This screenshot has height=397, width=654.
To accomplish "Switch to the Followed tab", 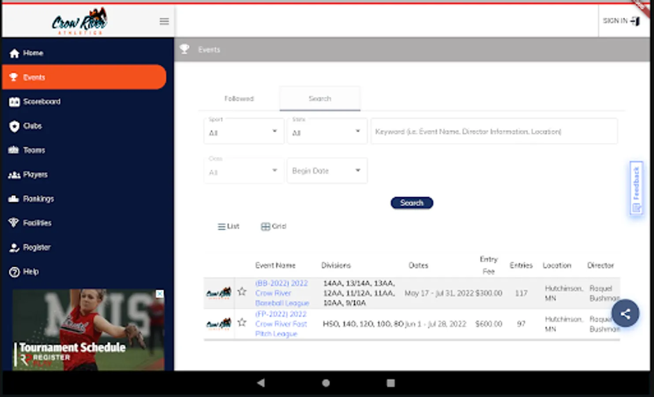I will click(239, 98).
